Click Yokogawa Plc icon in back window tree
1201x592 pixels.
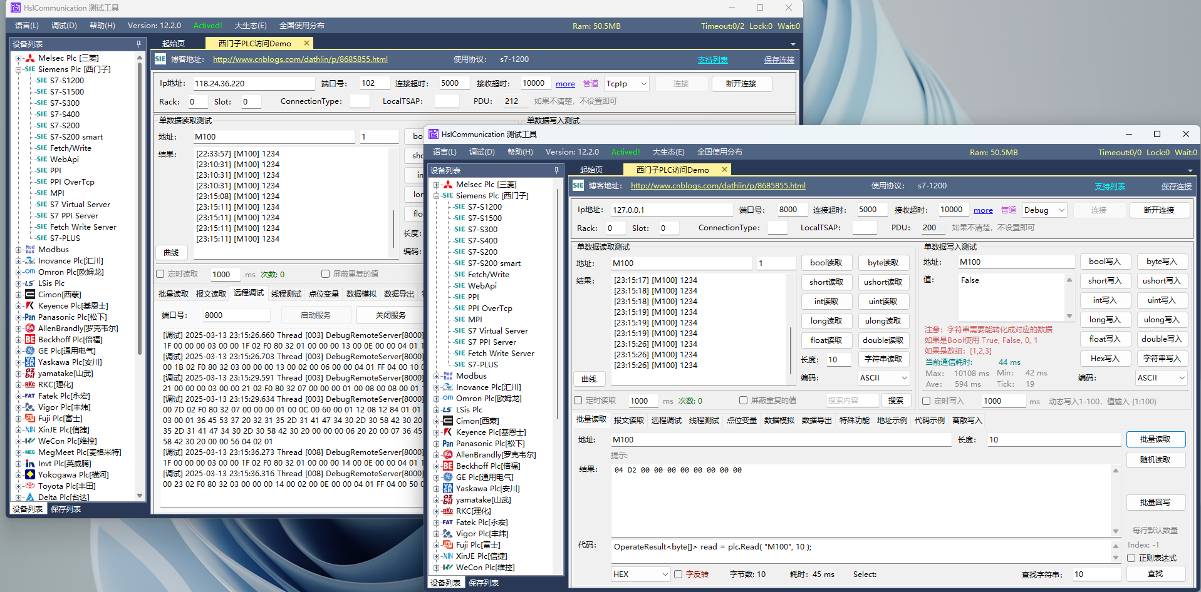click(x=30, y=475)
